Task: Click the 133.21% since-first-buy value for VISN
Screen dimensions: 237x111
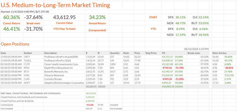Action: tap(229, 75)
